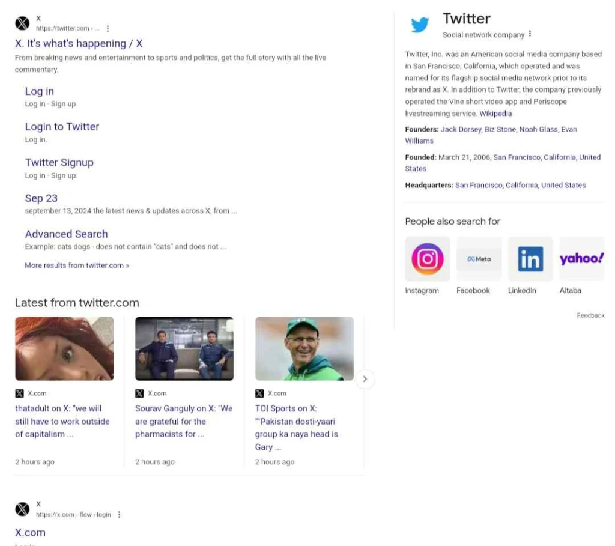This screenshot has width=615, height=546.
Task: Click the Instagram logo tile
Action: click(428, 259)
